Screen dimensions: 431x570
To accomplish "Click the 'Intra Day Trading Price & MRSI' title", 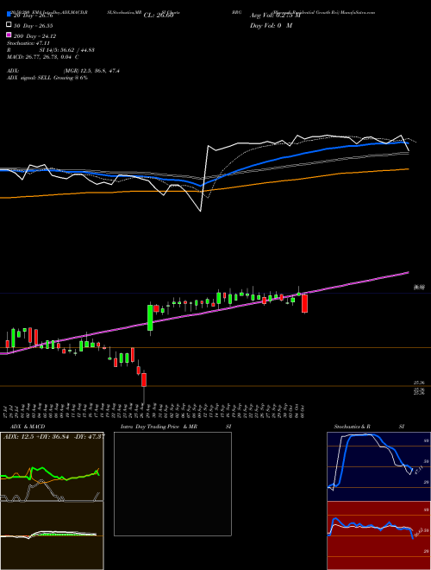I will coord(176,427).
